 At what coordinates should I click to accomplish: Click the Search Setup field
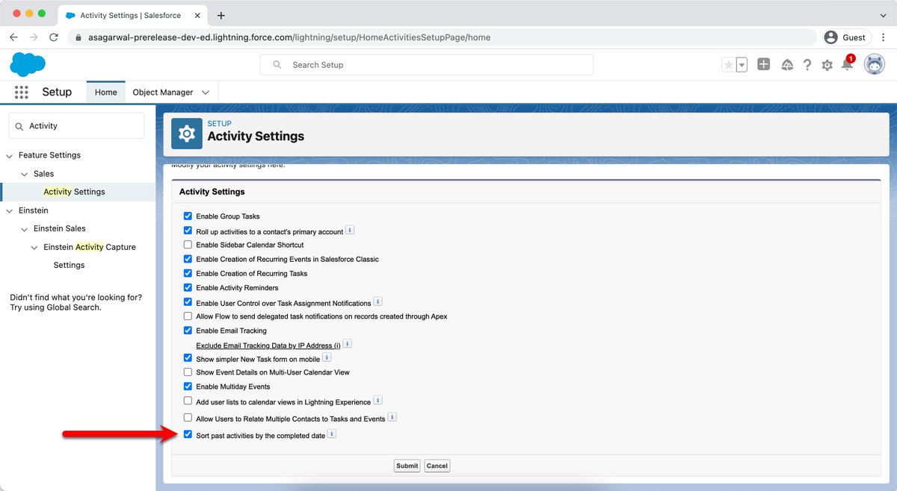[426, 65]
